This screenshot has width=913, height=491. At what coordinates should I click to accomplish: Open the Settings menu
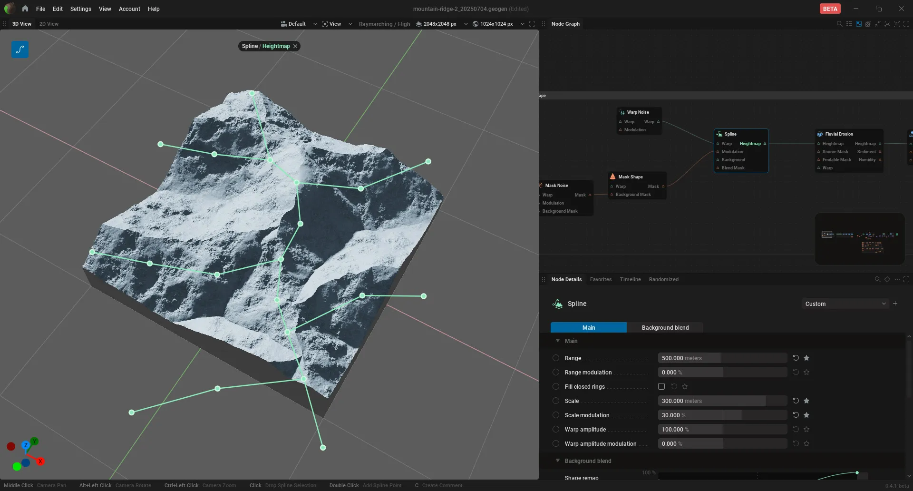click(x=80, y=9)
